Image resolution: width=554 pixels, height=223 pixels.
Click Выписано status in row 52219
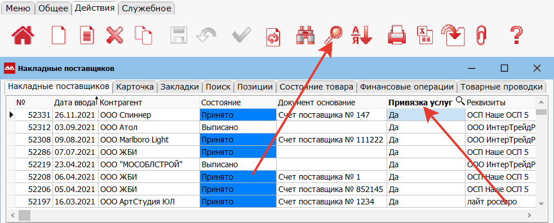(x=238, y=164)
